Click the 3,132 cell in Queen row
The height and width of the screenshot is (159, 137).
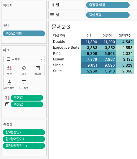pos(125,60)
